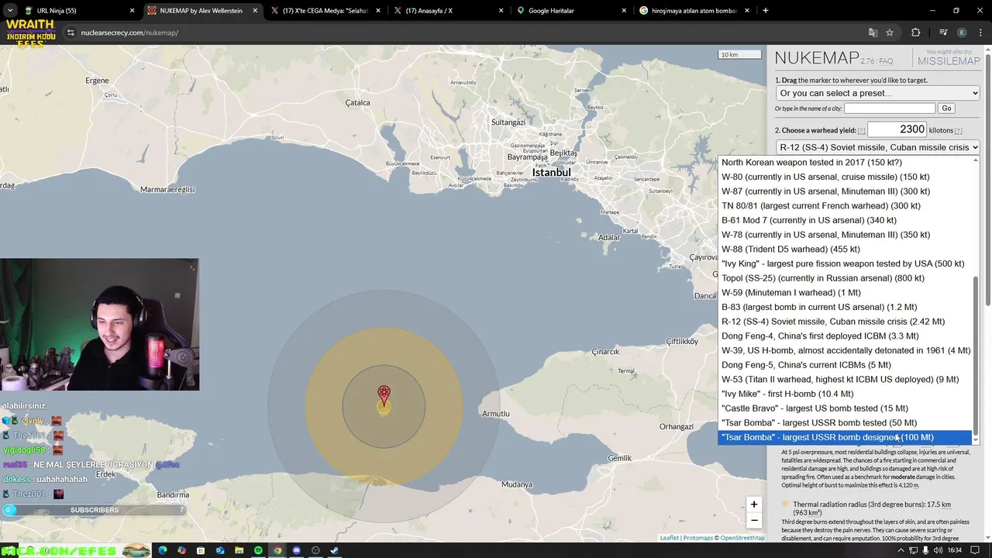992x558 pixels.
Task: Choose W-59 Minuteman I warhead option
Action: click(844, 292)
